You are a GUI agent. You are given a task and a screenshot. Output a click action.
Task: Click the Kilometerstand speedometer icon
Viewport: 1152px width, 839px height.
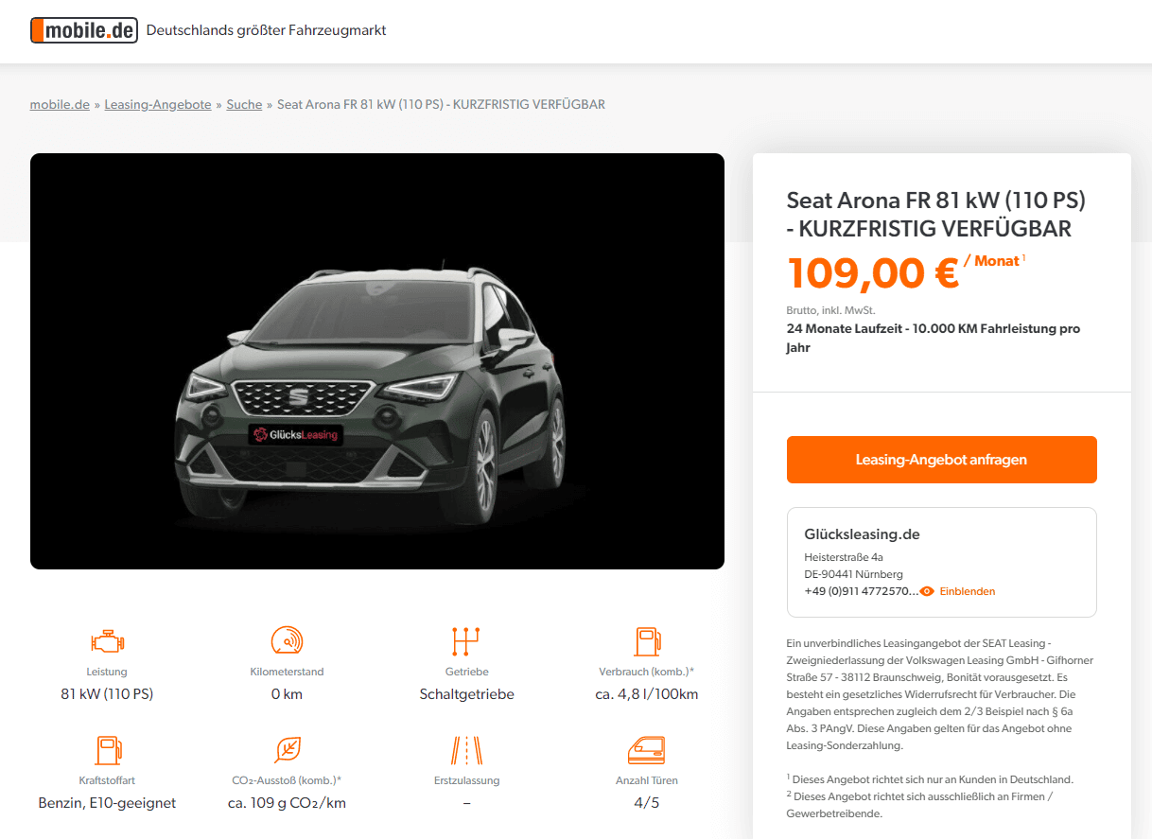(287, 641)
